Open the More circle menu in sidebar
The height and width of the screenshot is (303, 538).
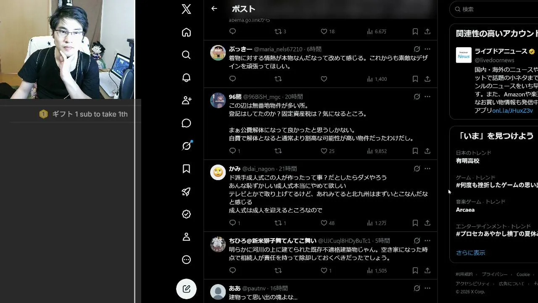[x=186, y=260]
